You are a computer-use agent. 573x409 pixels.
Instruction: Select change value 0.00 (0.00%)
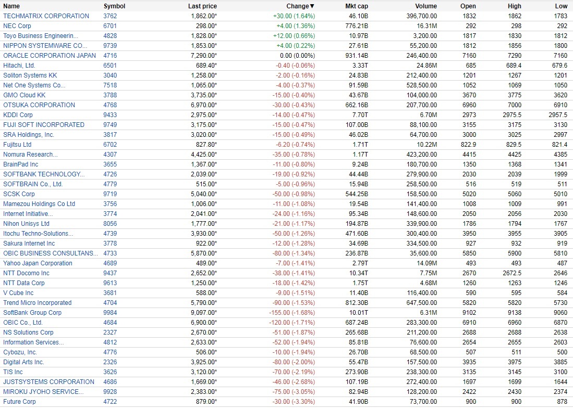pos(298,56)
